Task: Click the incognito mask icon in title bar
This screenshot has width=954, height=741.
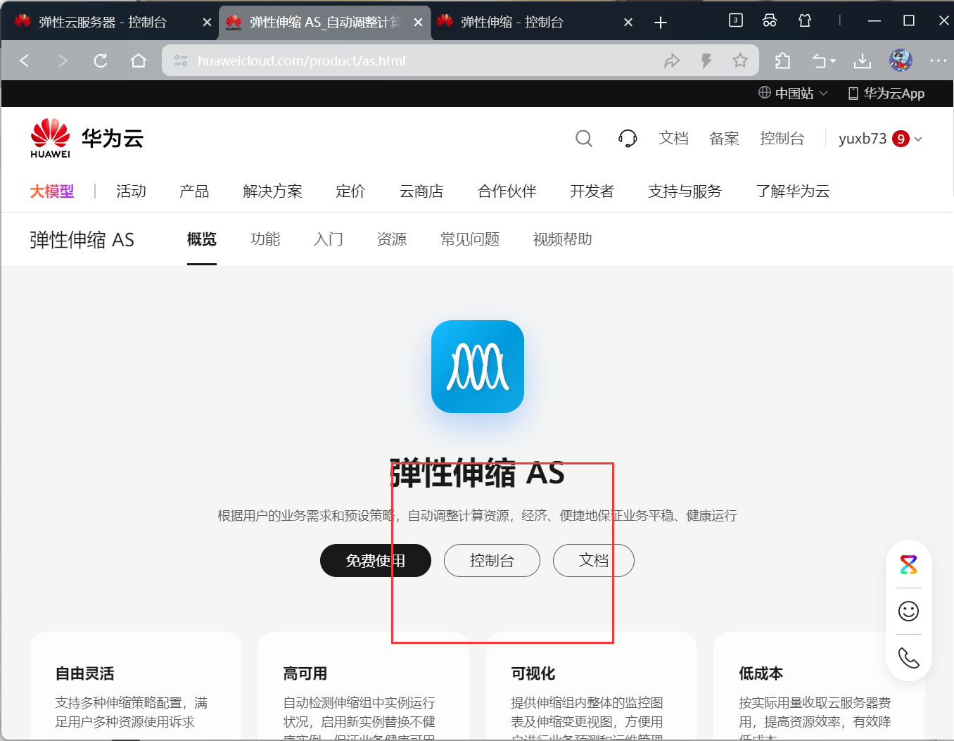Action: 770,20
